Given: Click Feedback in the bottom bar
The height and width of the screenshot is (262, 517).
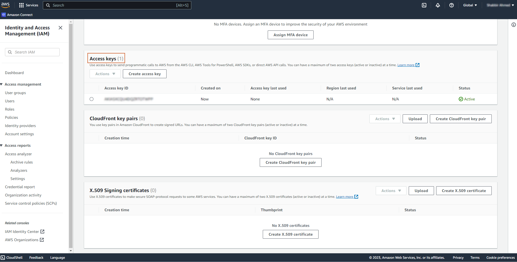Looking at the screenshot, I should (x=36, y=257).
